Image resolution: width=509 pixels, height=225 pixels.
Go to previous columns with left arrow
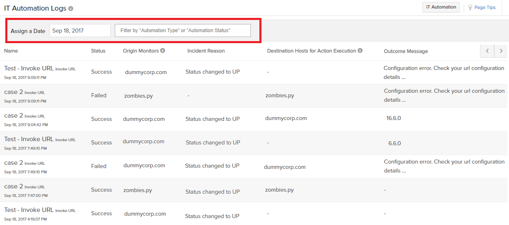click(487, 51)
